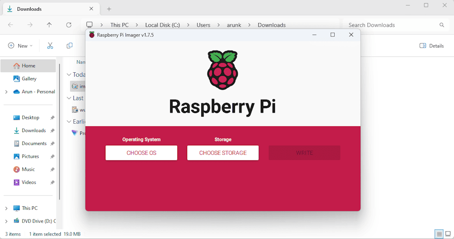Viewport: 454px width, 239px height.
Task: Click the CHOOSE STORAGE button
Action: pos(223,153)
